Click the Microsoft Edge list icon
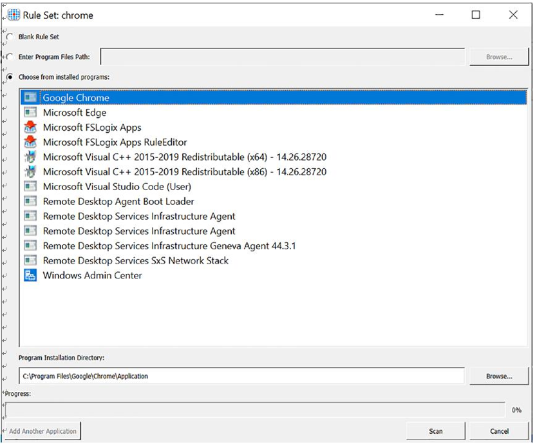This screenshot has width=537, height=446. click(30, 112)
